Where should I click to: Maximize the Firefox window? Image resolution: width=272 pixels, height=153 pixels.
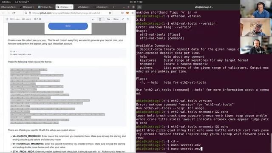pos(128,7)
